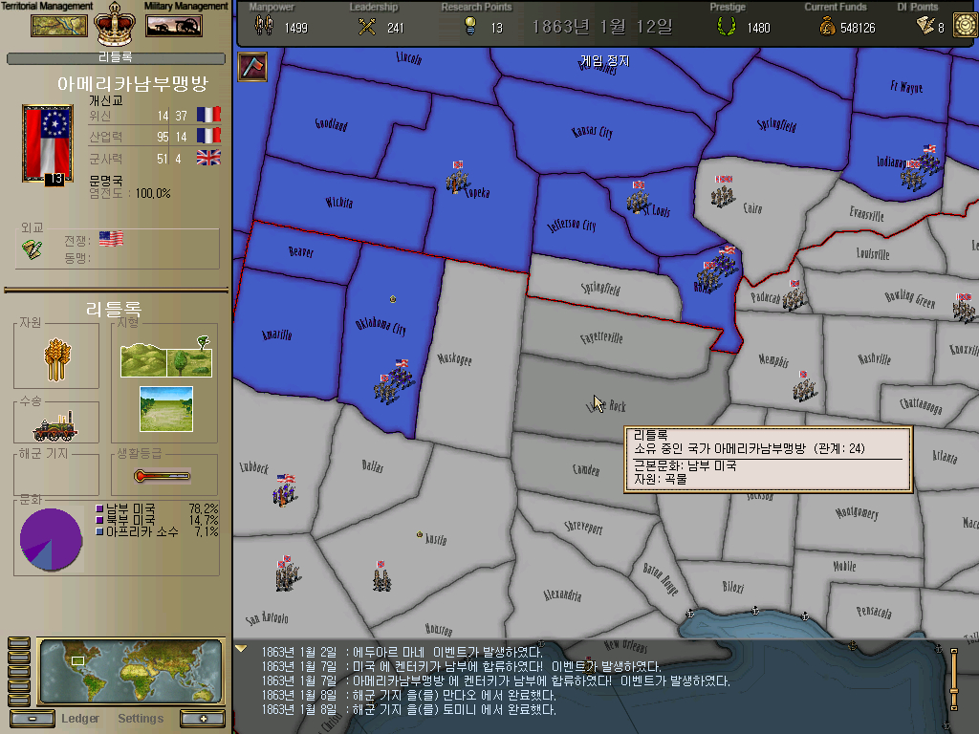
Task: Click the French flag in the 산업력 row
Action: tap(208, 136)
